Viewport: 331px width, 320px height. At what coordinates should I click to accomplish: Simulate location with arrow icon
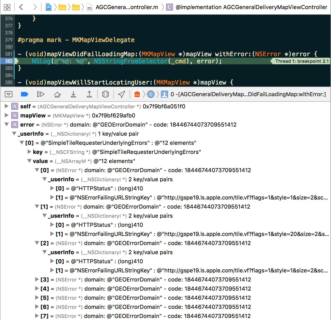[121, 94]
